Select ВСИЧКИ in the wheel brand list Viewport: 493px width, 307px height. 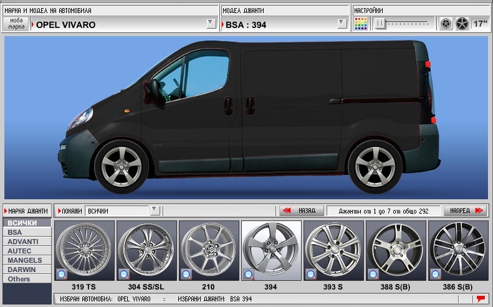coord(27,223)
